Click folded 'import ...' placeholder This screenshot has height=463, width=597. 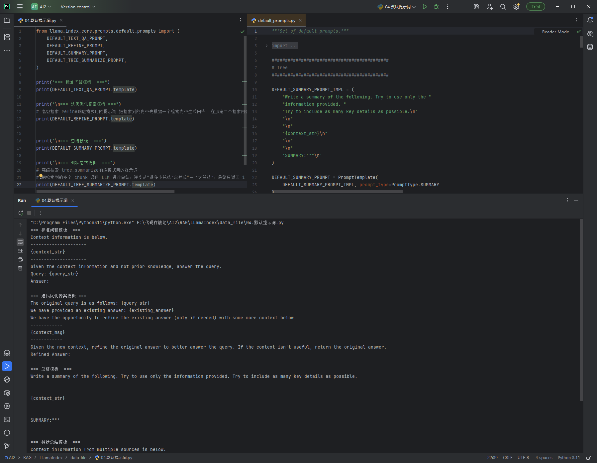click(x=285, y=46)
